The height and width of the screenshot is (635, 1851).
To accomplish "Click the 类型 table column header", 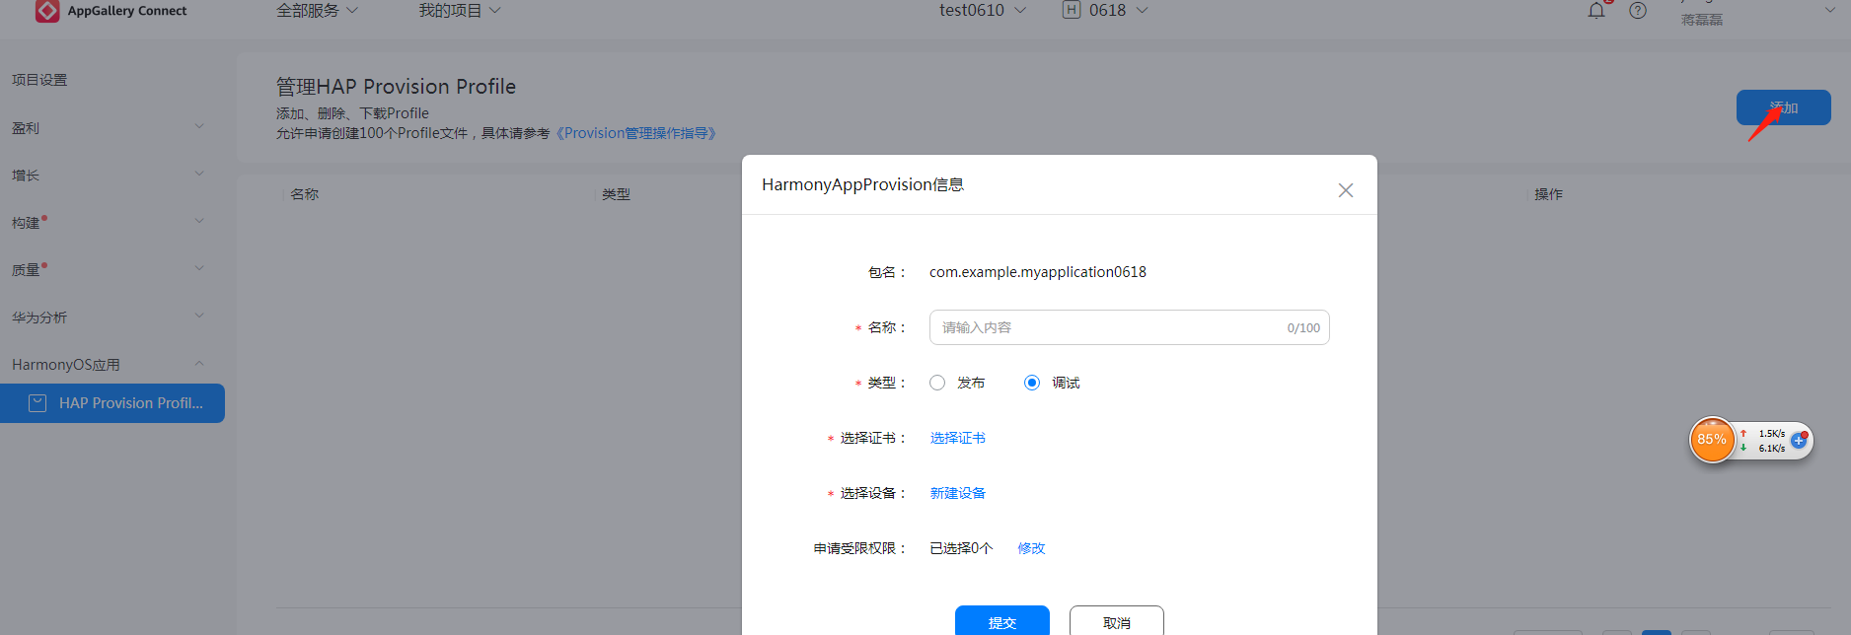I will [x=616, y=194].
